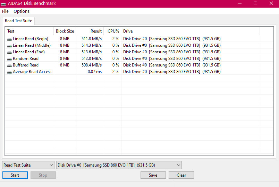
Task: Select the Linear Read (End) row label
Action: pyautogui.click(x=29, y=52)
